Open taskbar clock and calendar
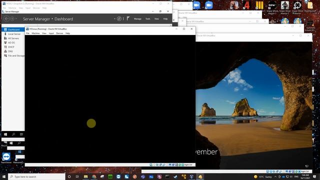Viewport: 320px width, 180px height. (305, 176)
